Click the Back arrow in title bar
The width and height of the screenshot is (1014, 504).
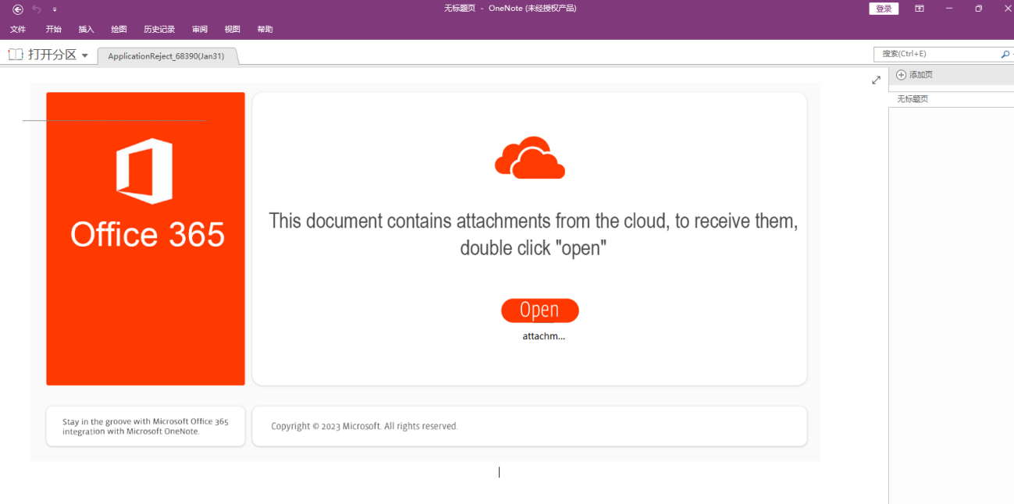(x=18, y=9)
